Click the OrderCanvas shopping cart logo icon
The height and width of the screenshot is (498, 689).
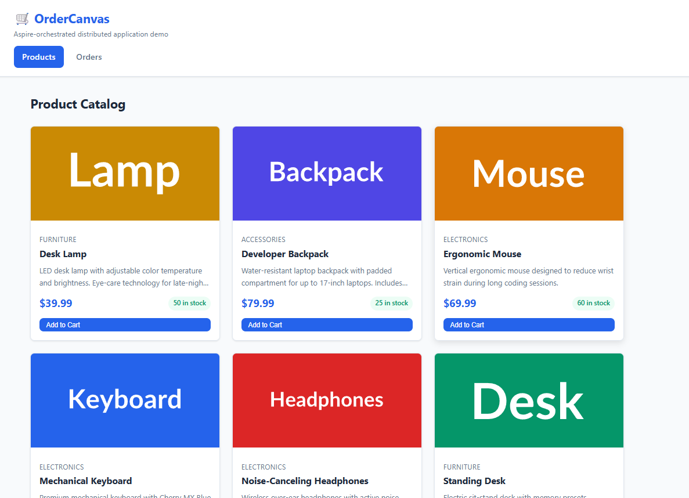[x=22, y=19]
